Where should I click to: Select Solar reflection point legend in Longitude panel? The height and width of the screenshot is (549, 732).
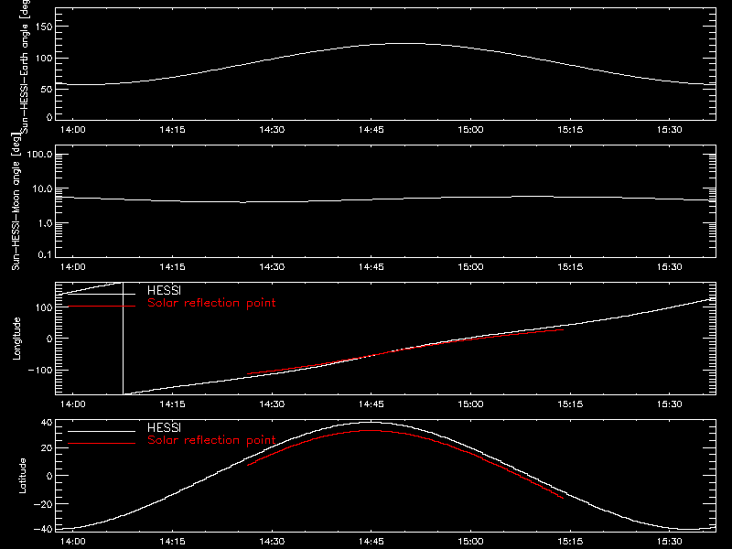(211, 303)
